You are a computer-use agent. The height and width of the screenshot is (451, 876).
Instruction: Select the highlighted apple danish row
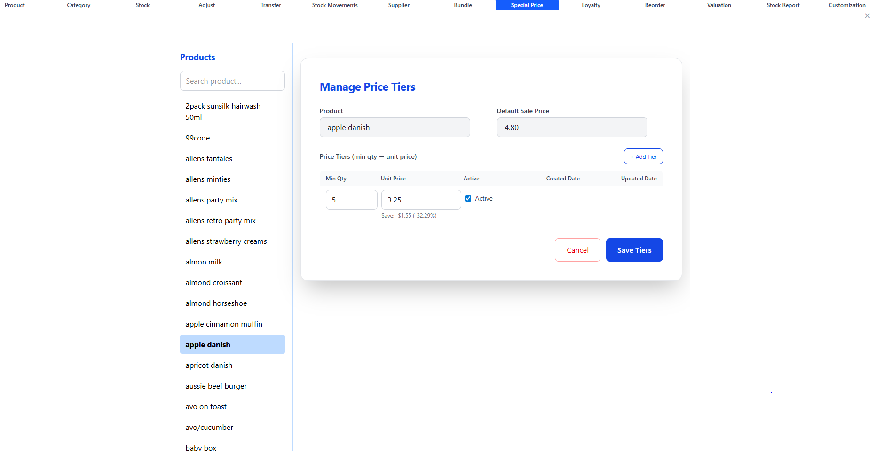pyautogui.click(x=232, y=344)
